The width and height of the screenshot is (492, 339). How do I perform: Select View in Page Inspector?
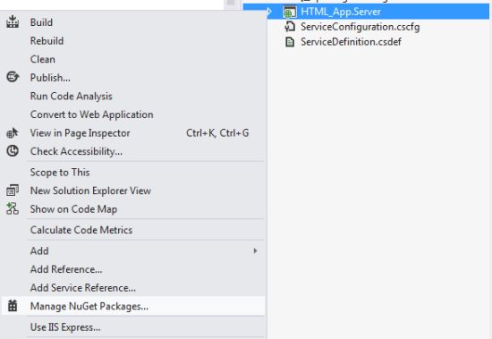click(133, 132)
